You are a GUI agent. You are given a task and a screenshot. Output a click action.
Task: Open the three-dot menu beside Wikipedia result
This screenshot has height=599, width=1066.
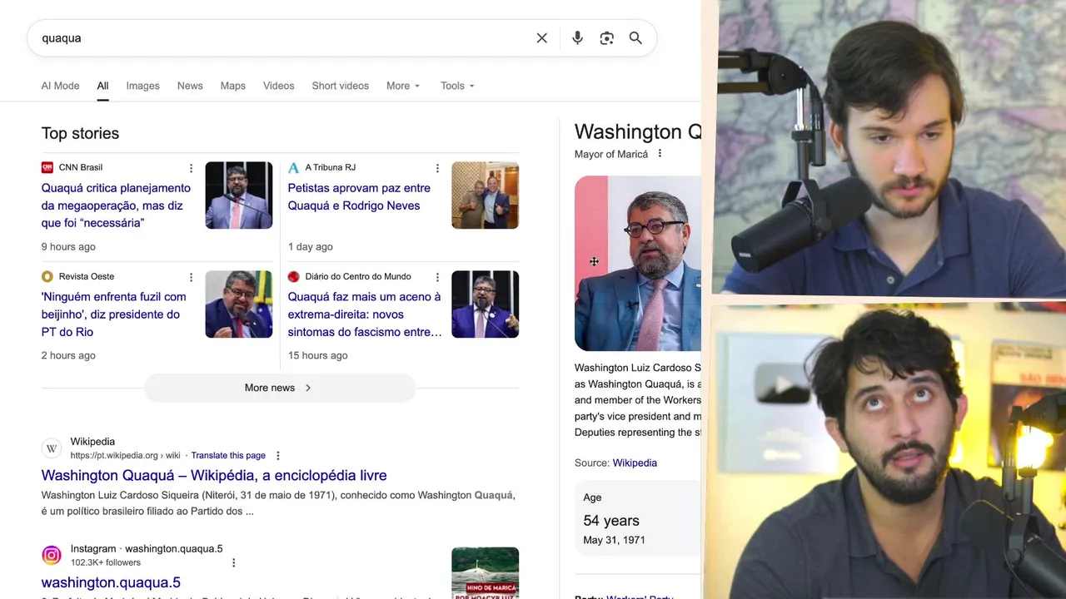click(278, 456)
